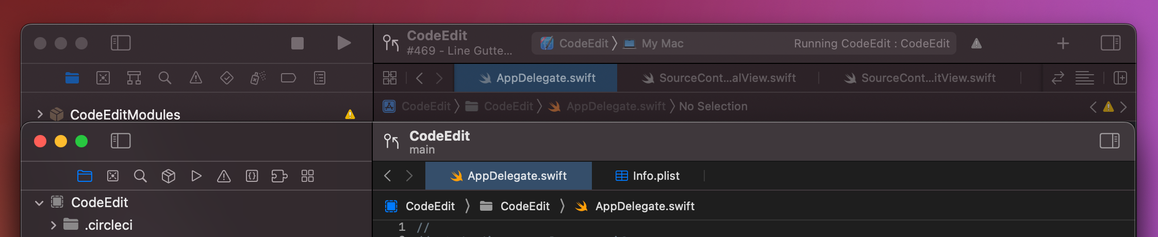Jump to previous issue in Xcode
Screen dimensions: 1158x237
[1093, 107]
